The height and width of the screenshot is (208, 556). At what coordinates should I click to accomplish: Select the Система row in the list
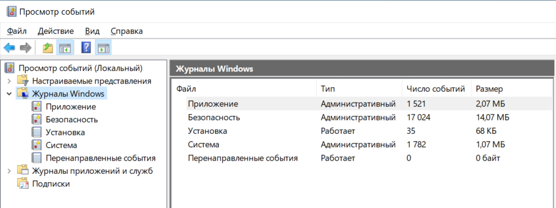click(x=203, y=145)
